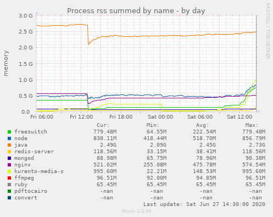Click the java orange legend swatch
This screenshot has width=273, height=217.
click(9, 145)
